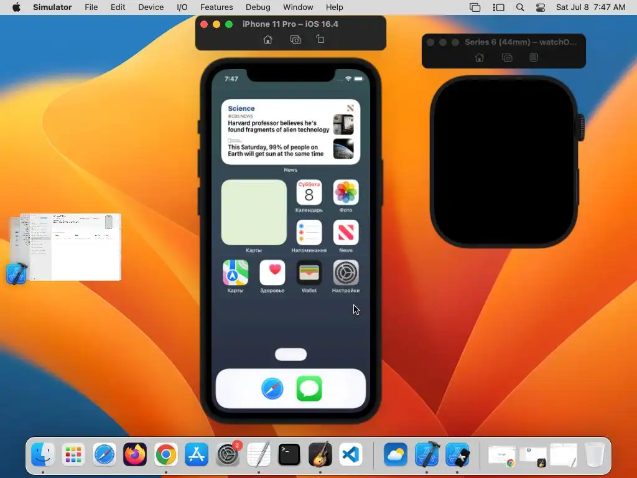
Task: Click the screen mirroring icon in menu bar
Action: (x=475, y=7)
